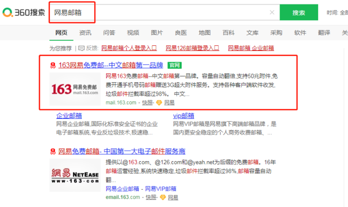
Task: Click the NetEase favicon beside 163网易免费邮 title
Action: point(53,65)
